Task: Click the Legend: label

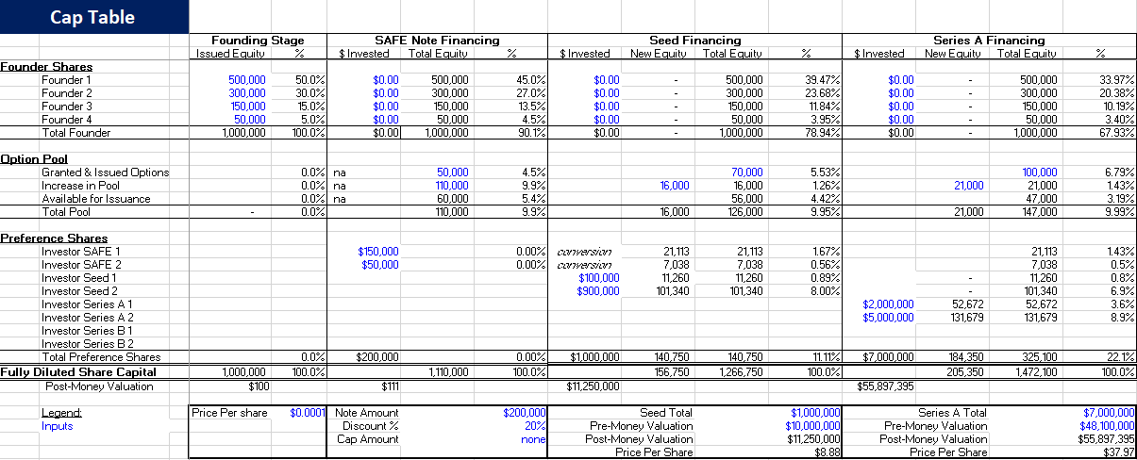Action: click(x=62, y=413)
